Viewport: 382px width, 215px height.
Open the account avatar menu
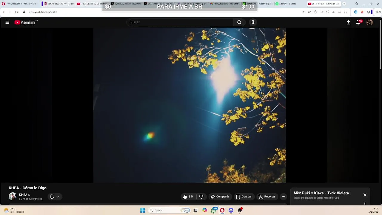pyautogui.click(x=369, y=22)
